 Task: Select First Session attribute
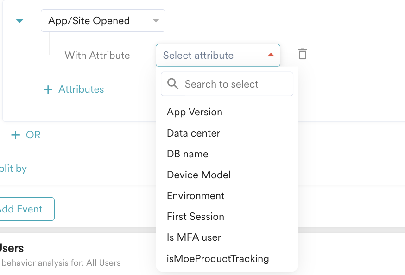click(195, 217)
